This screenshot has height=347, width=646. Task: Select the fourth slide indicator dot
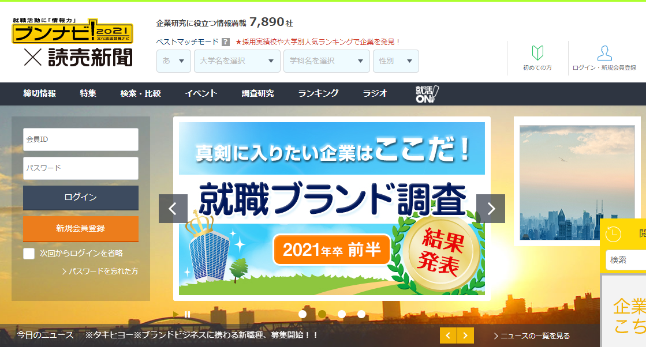361,314
